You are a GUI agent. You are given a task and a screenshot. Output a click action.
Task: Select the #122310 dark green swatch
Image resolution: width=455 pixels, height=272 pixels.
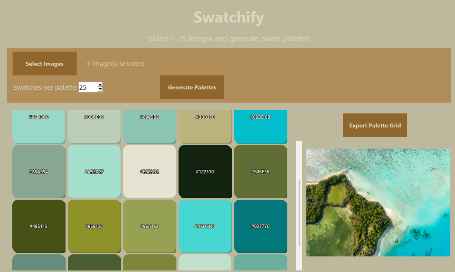[205, 171]
